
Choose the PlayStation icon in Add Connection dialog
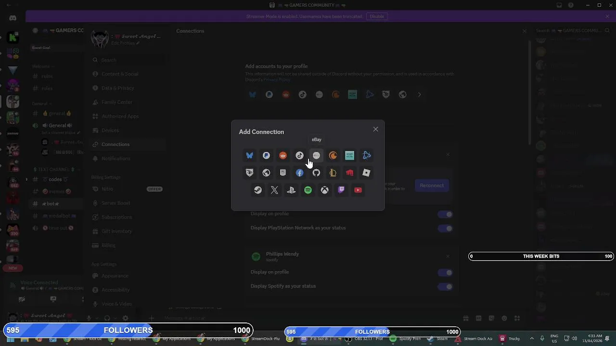click(291, 190)
